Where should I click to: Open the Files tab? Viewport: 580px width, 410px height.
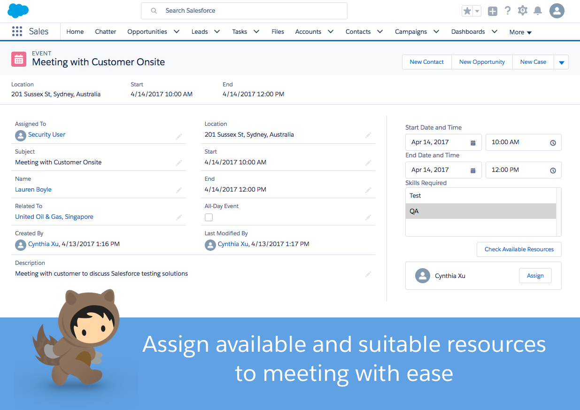(x=278, y=32)
